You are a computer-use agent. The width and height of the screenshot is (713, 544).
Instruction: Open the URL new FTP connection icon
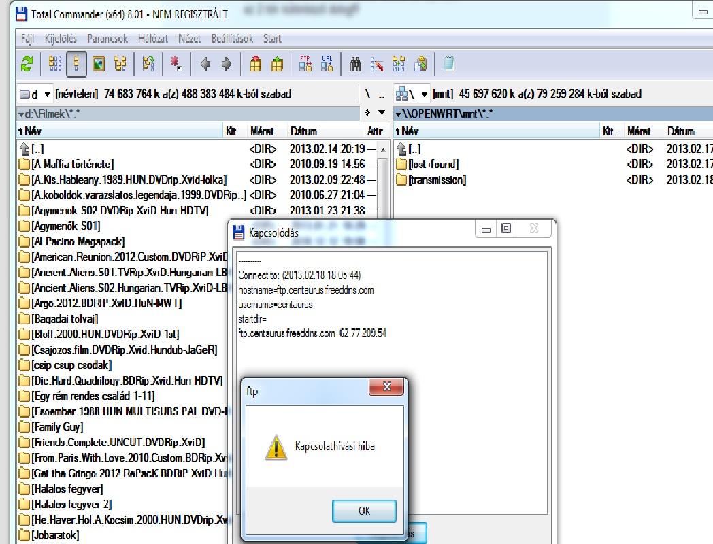click(x=327, y=64)
